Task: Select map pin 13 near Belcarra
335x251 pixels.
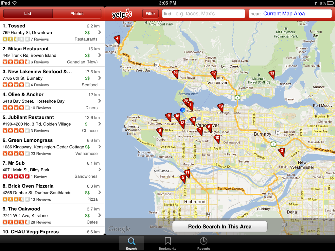Action: click(272, 74)
